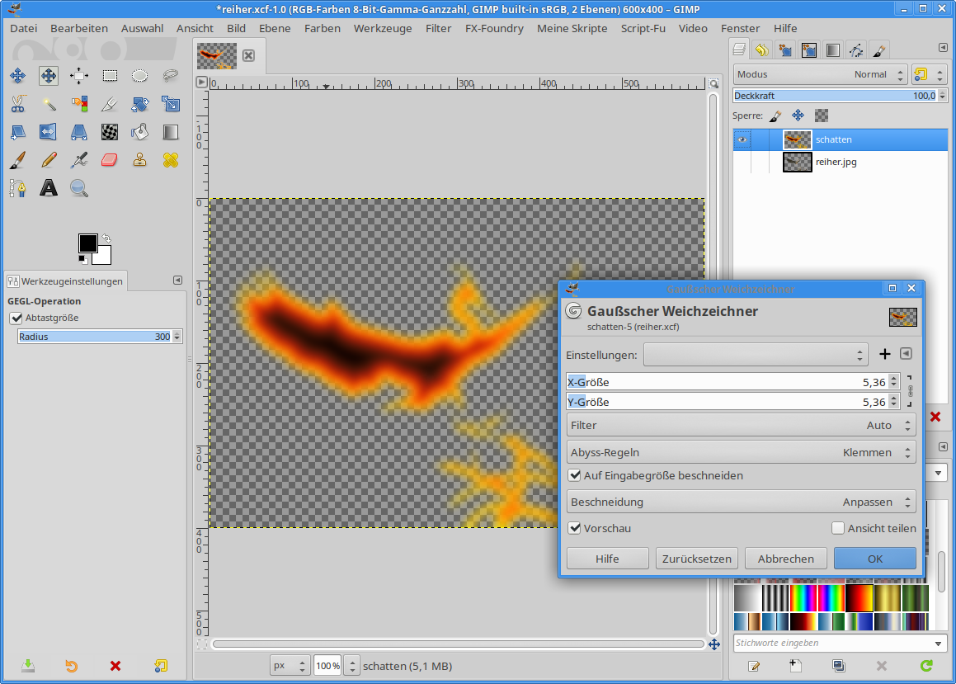Viewport: 956px width, 684px height.
Task: Enable the Ansicht teilen checkbox
Action: pyautogui.click(x=838, y=528)
